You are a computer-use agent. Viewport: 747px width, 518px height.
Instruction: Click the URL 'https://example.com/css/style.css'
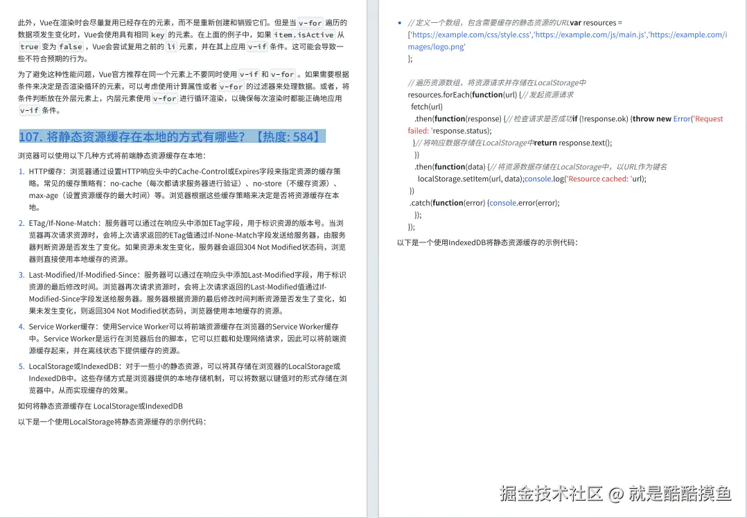pyautogui.click(x=471, y=35)
